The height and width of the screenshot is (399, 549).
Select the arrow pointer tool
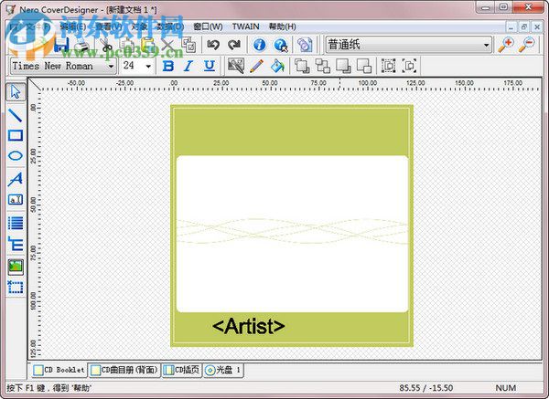coord(16,92)
